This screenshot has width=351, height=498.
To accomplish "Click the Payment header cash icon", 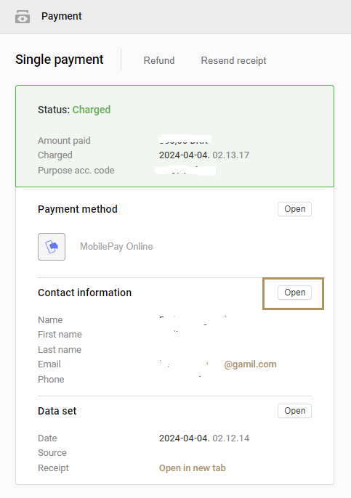I will pyautogui.click(x=23, y=17).
